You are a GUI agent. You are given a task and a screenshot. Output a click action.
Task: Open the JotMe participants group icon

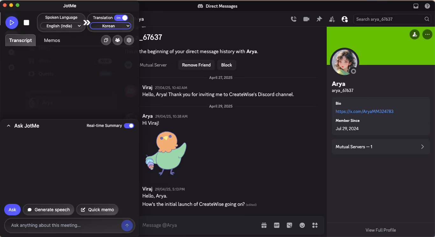pos(118,40)
